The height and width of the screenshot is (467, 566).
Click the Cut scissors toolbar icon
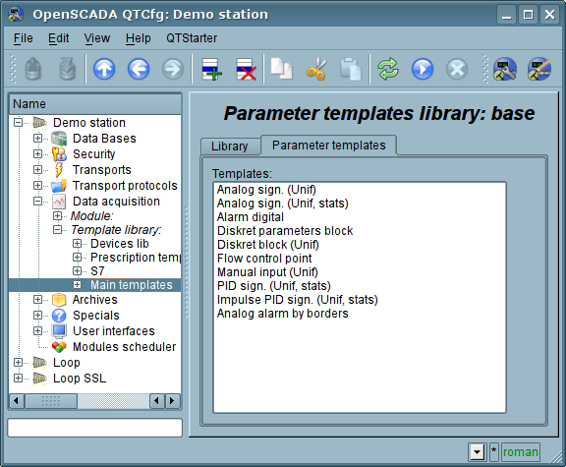tap(316, 69)
